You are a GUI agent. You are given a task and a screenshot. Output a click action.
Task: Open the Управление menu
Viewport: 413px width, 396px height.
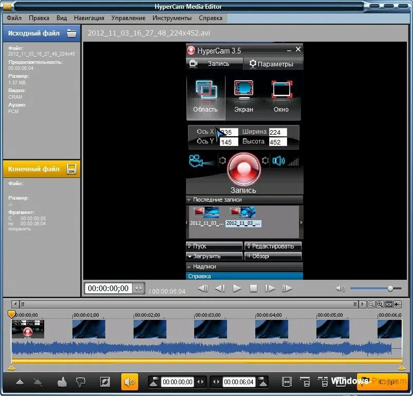128,18
